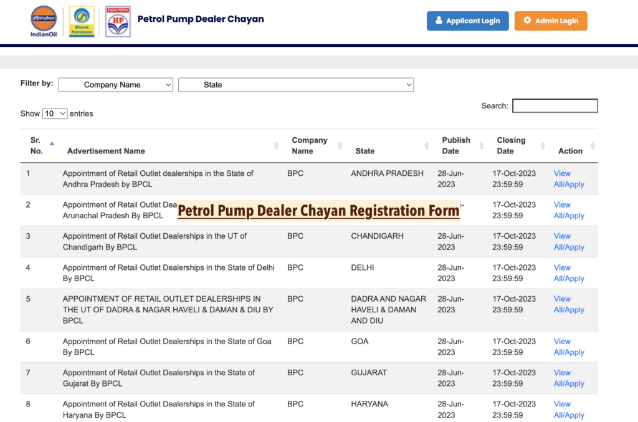Click the sort arrows on Publish Date column
Image resolution: width=638 pixels, height=422 pixels.
(x=481, y=145)
